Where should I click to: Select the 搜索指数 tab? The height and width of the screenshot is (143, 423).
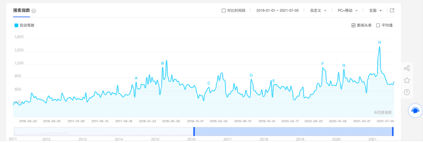pyautogui.click(x=21, y=11)
